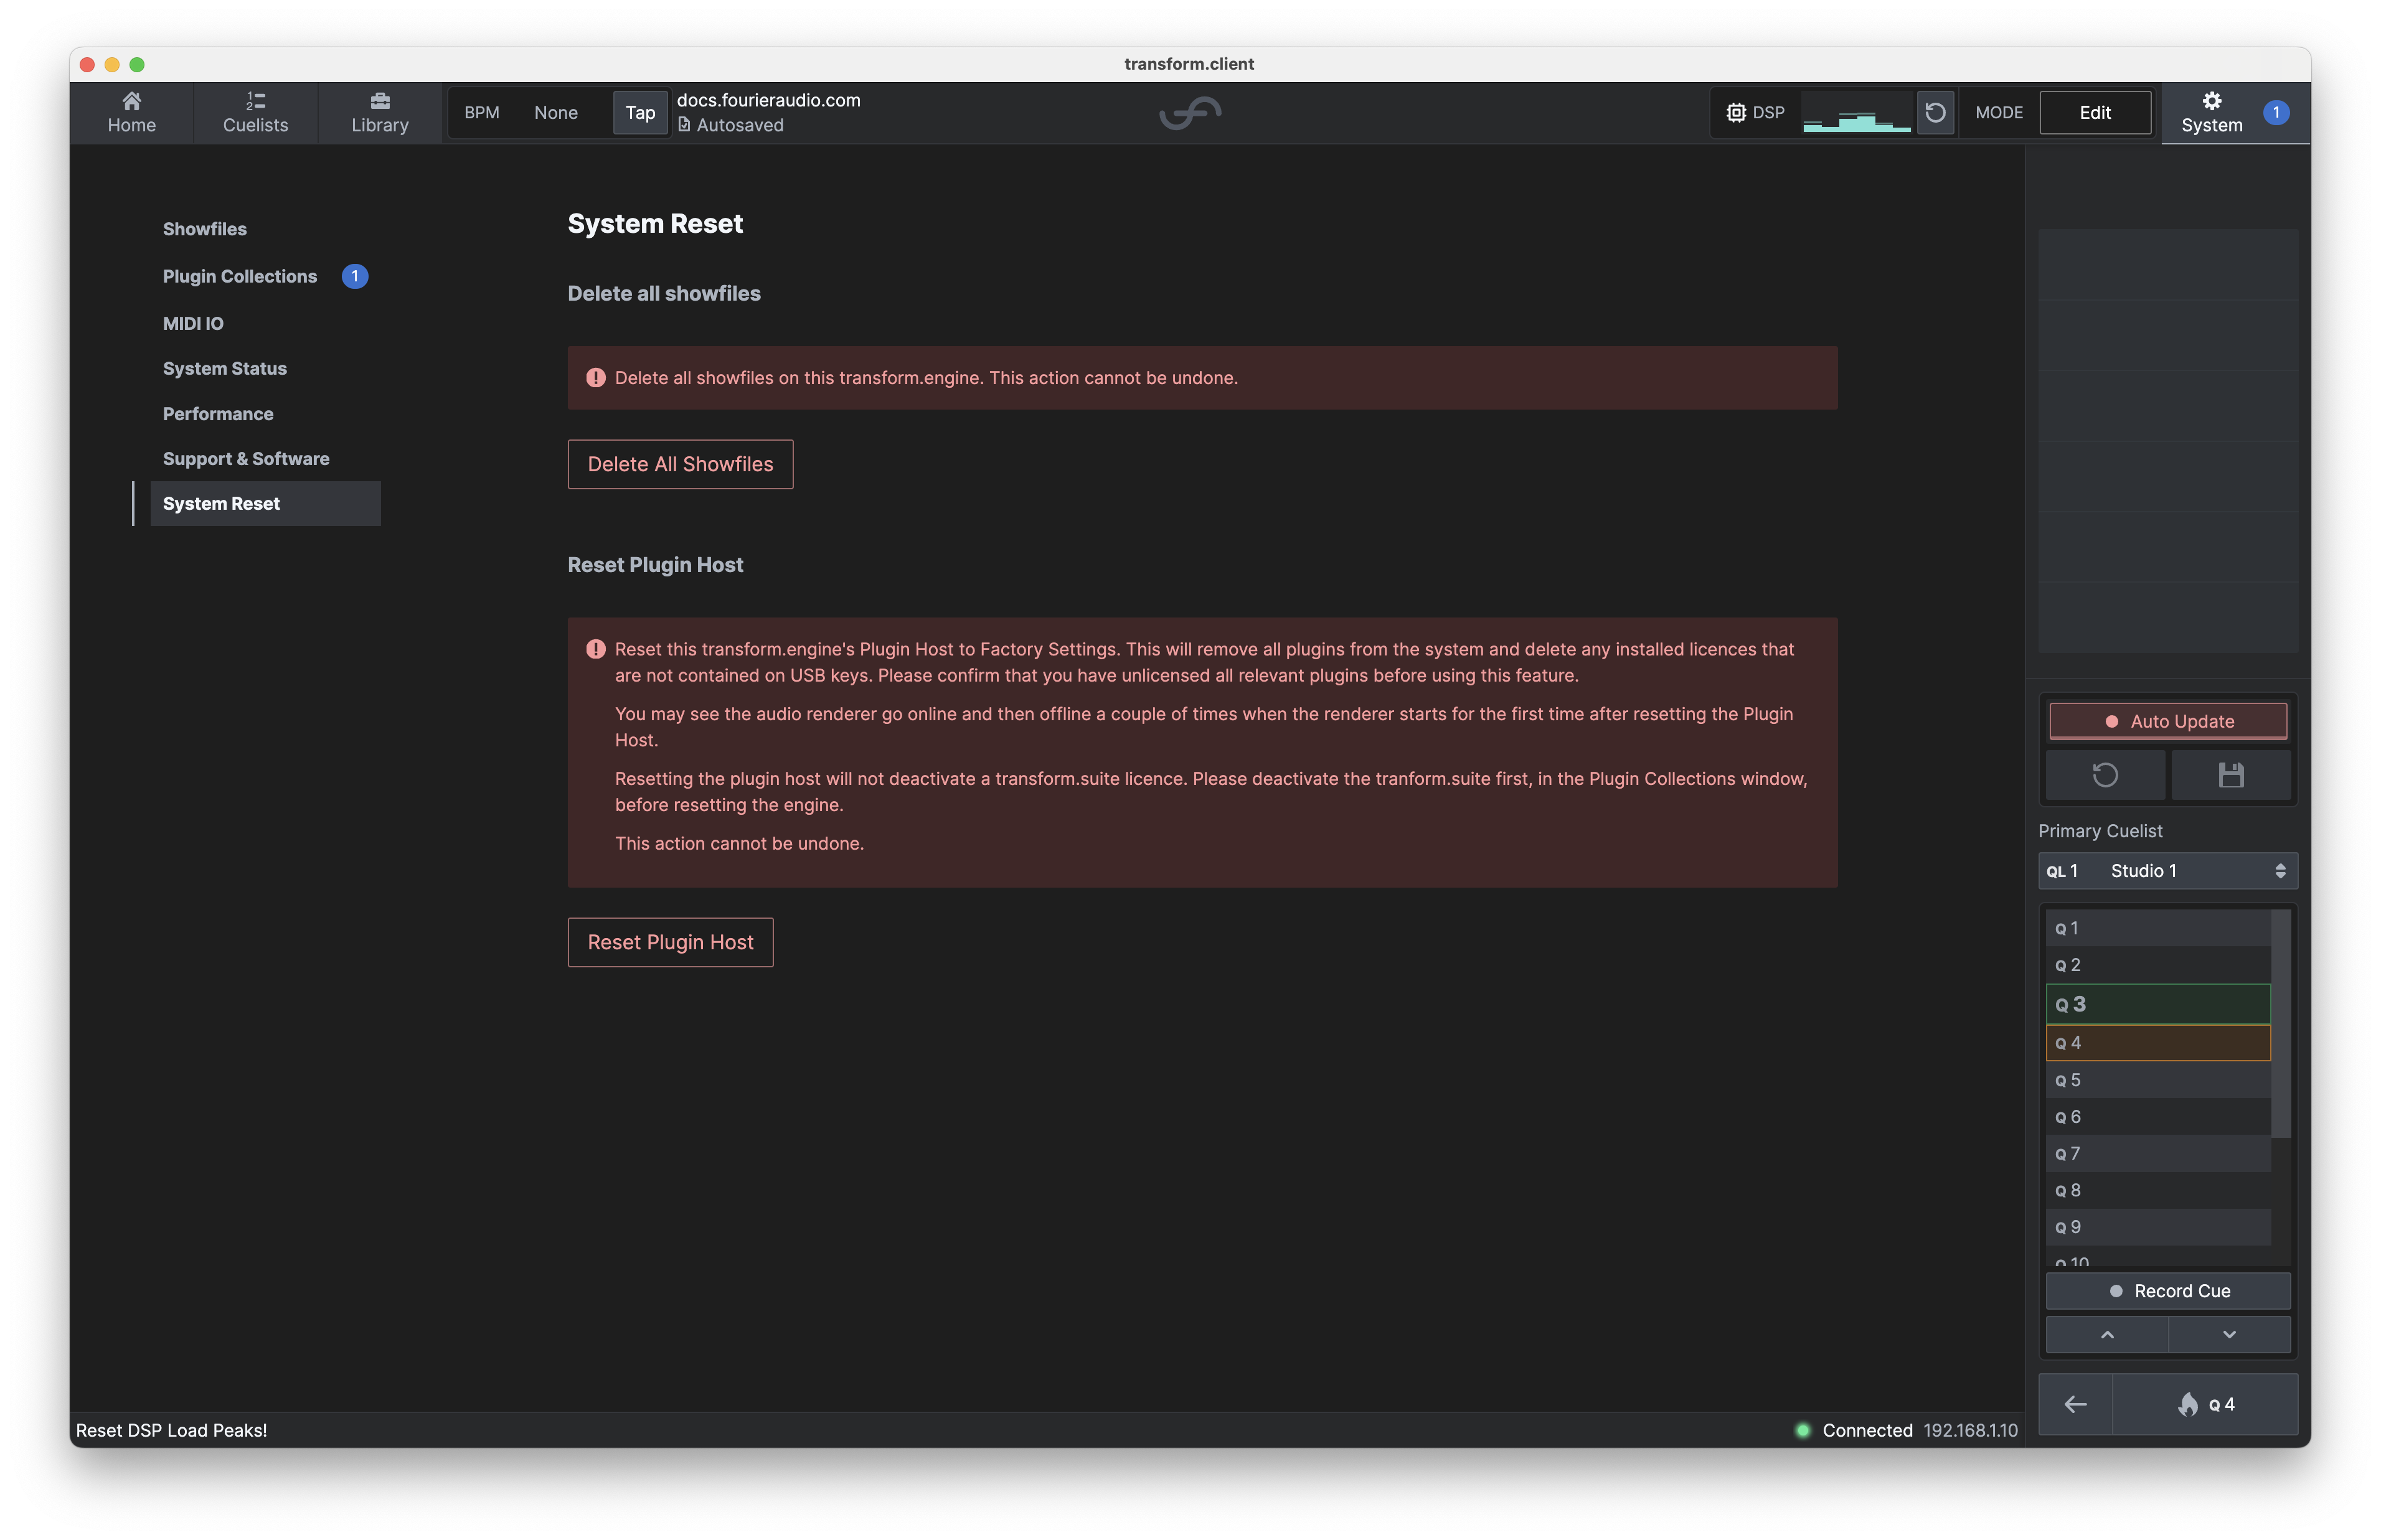Screen dimensions: 2381x1540
Task: Click the cue down chevron
Action: click(x=2229, y=1335)
